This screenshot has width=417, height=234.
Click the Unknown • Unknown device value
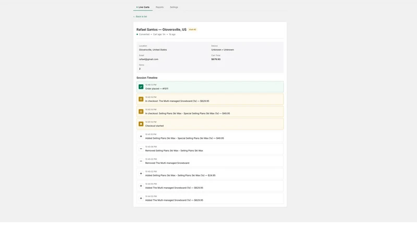223,50
